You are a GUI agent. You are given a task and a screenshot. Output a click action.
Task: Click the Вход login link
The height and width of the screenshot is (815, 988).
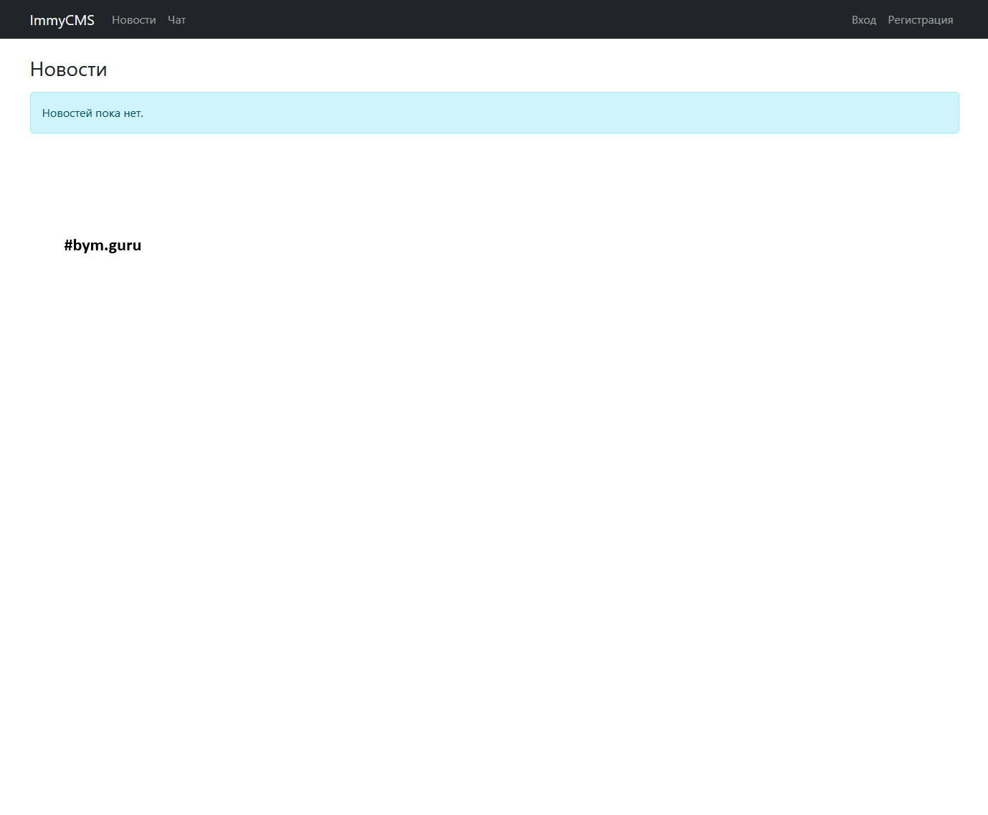[863, 20]
